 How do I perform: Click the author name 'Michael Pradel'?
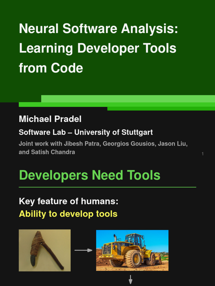click(x=50, y=119)
